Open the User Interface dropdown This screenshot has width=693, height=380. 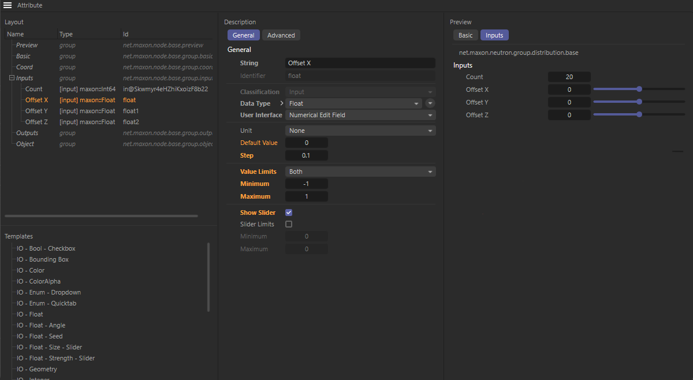coord(360,115)
